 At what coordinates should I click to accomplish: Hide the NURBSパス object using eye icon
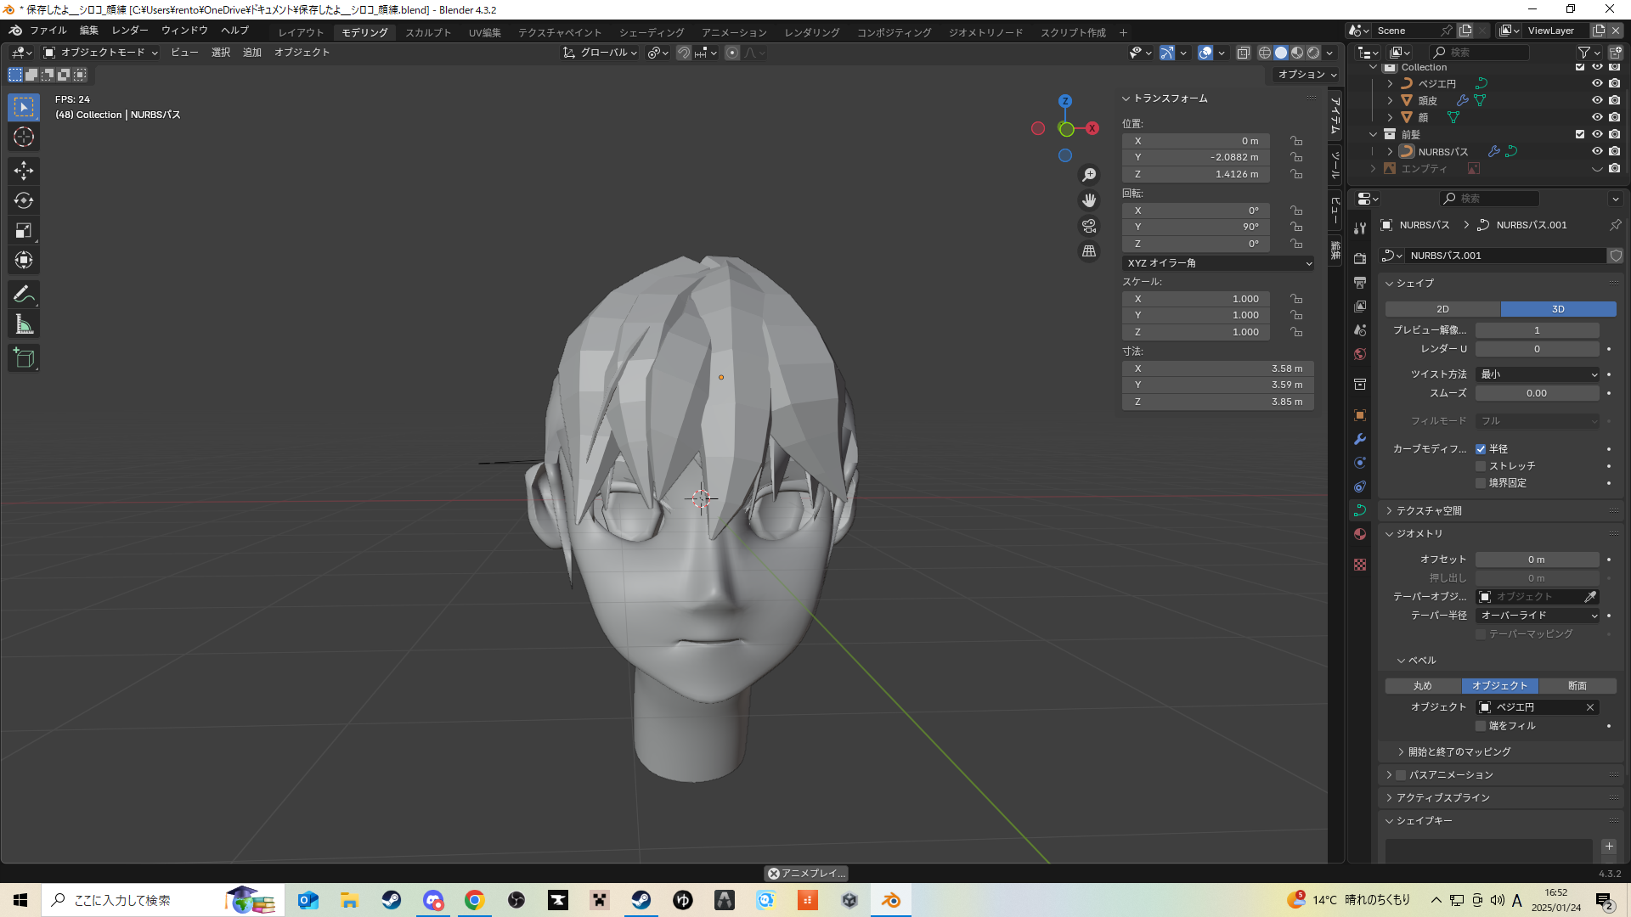pyautogui.click(x=1597, y=151)
